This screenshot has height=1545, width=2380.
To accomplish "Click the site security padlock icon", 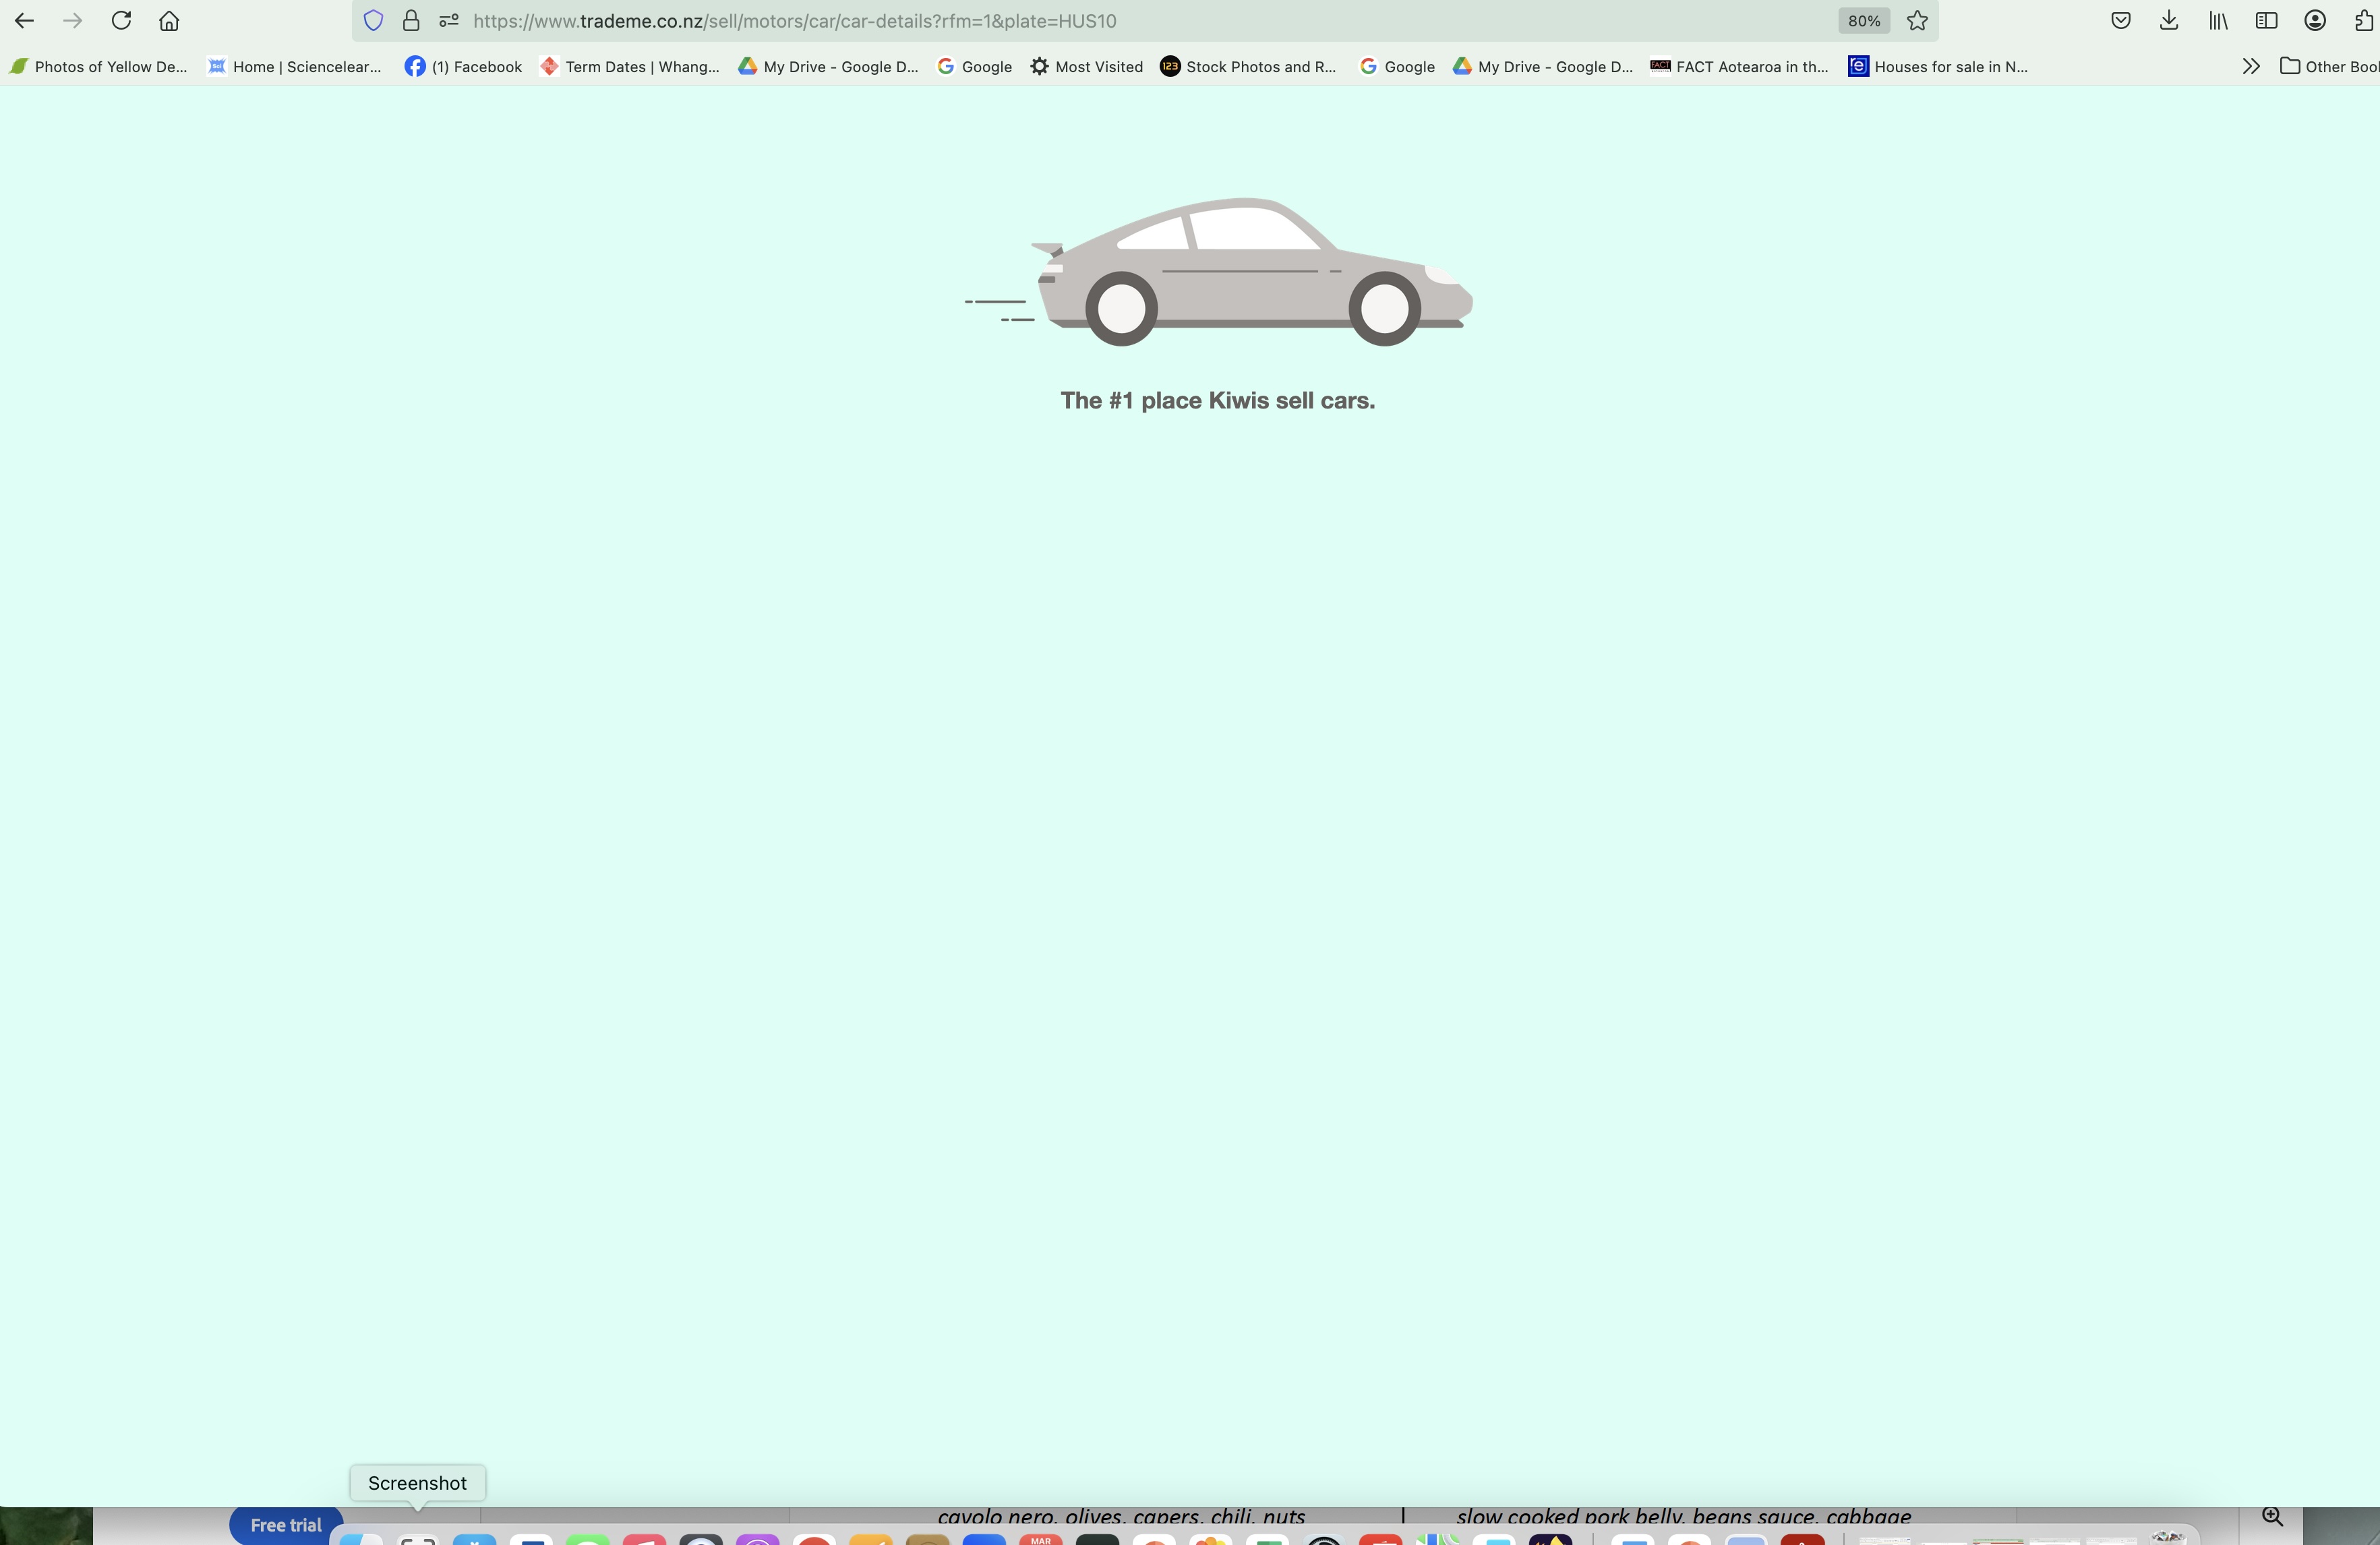I will coord(411,21).
